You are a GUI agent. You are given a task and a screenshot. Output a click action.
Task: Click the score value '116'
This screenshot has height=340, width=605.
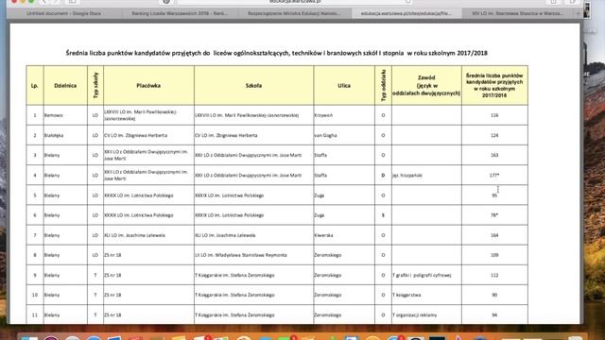pos(494,115)
